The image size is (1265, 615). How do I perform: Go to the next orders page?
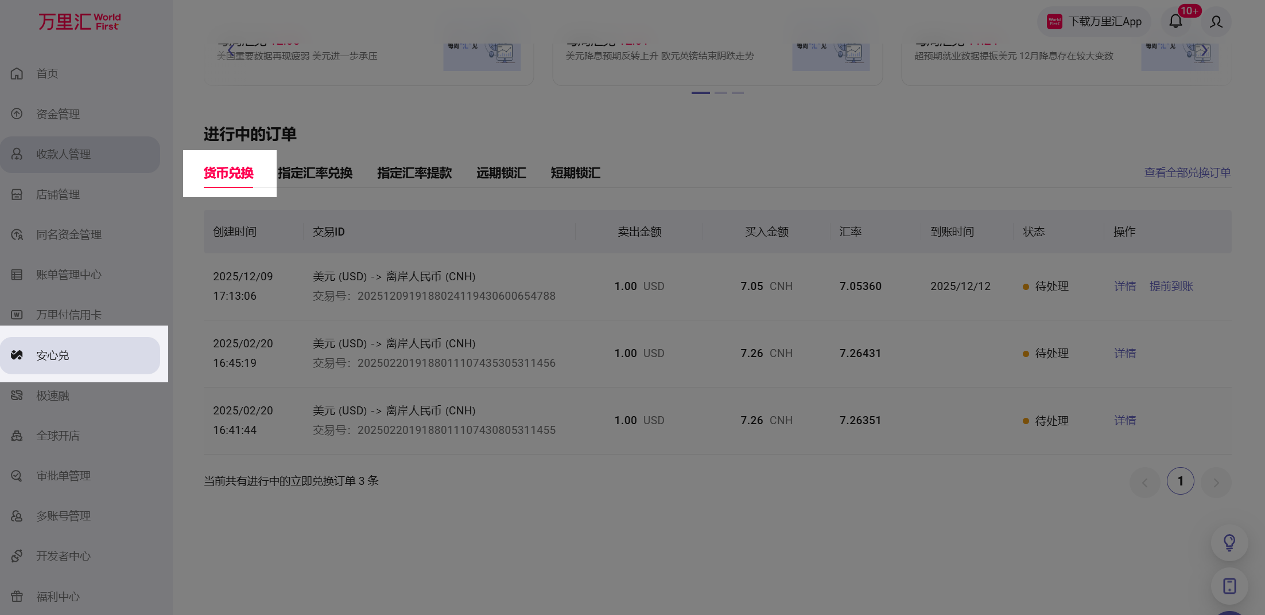pos(1216,481)
